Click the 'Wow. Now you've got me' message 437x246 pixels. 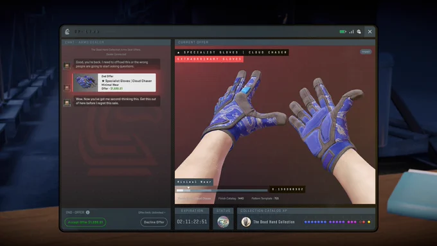pos(117,101)
